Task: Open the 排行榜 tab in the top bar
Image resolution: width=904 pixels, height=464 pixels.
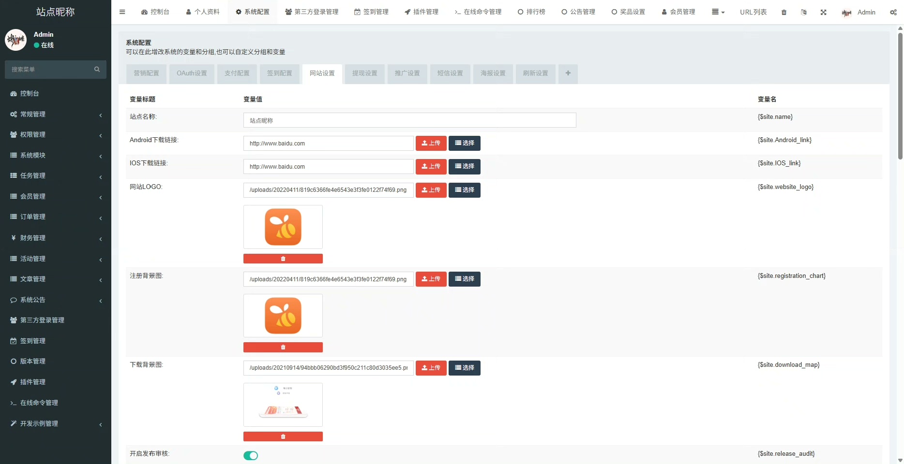Action: tap(531, 12)
